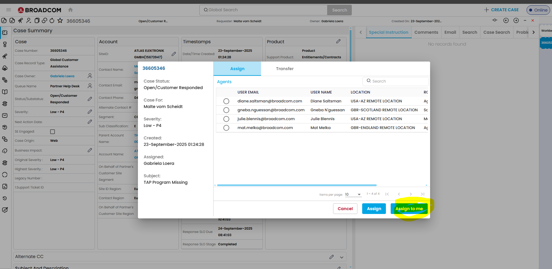Go to the home page icon
The image size is (552, 269).
(70, 10)
